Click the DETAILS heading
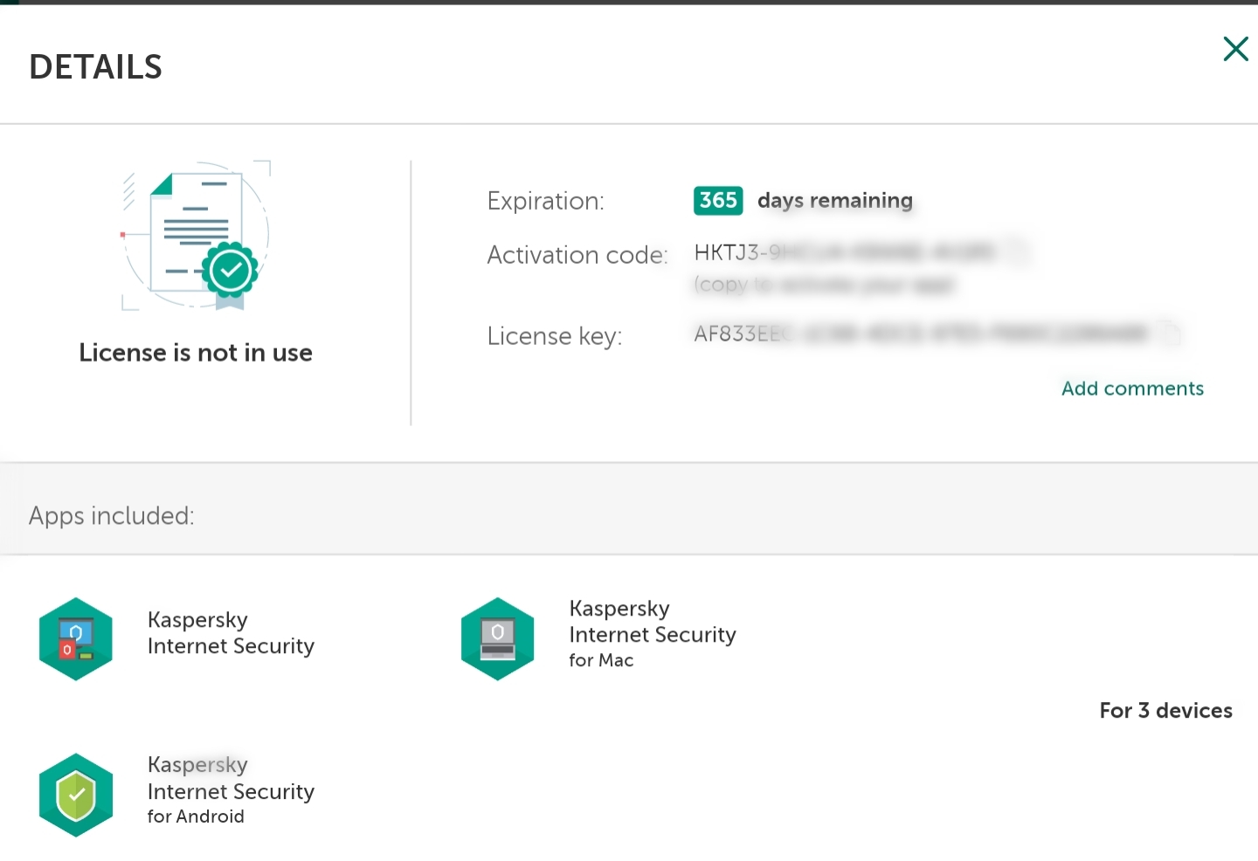Image resolution: width=1258 pixels, height=861 pixels. pyautogui.click(x=96, y=67)
